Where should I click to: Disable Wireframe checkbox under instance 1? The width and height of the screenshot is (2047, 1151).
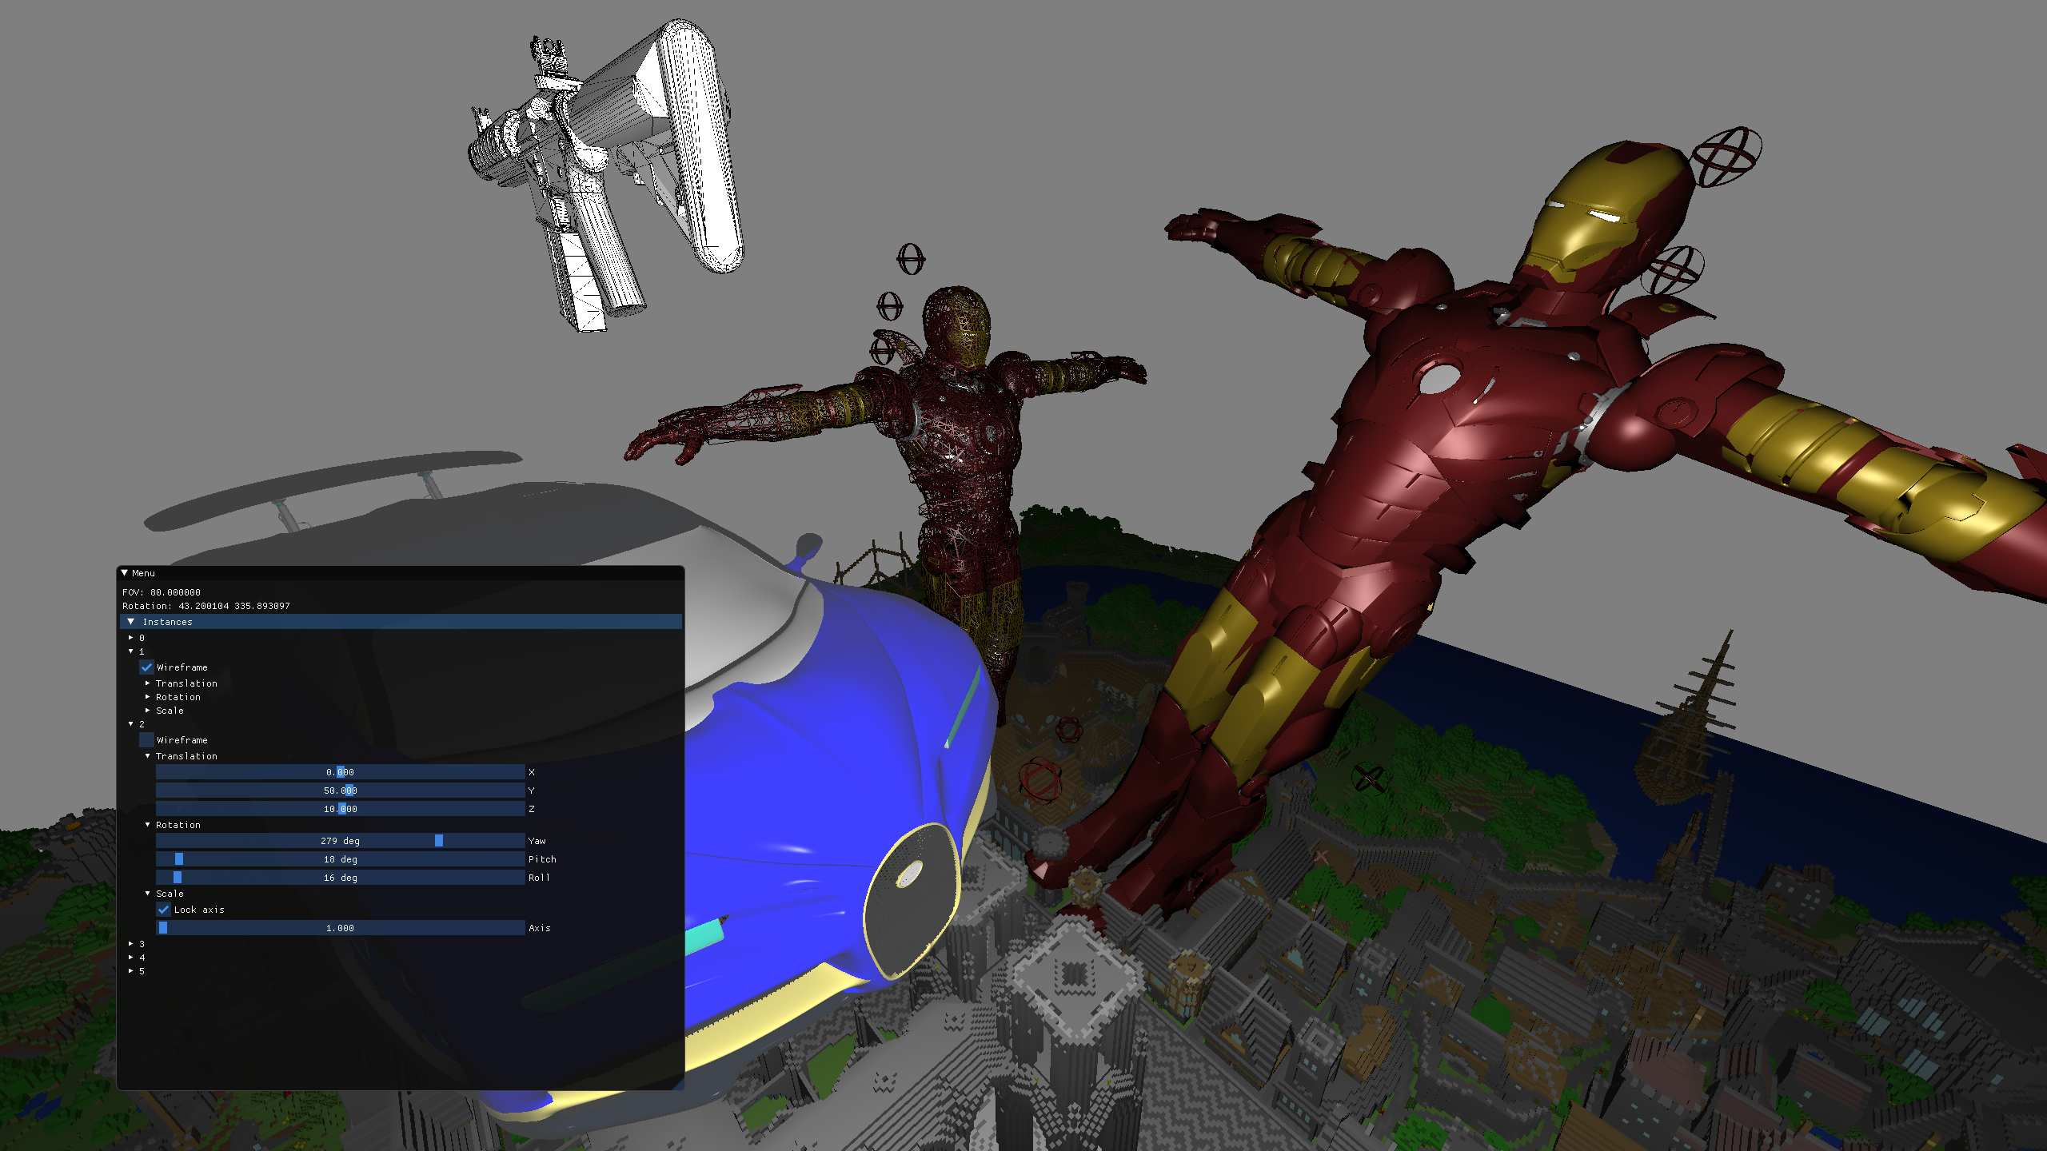point(147,667)
